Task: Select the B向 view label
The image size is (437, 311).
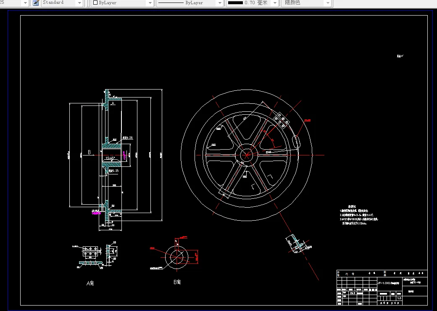Action: tap(177, 282)
